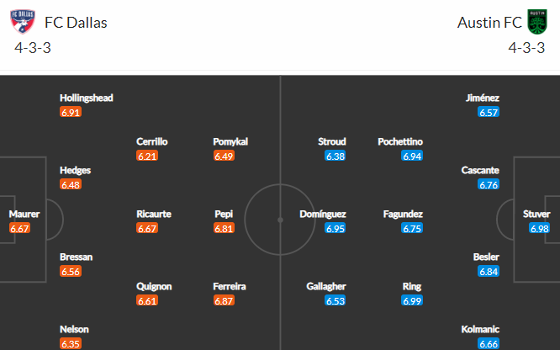Select player Cascante on the pitch
The image size is (560, 350).
480,170
